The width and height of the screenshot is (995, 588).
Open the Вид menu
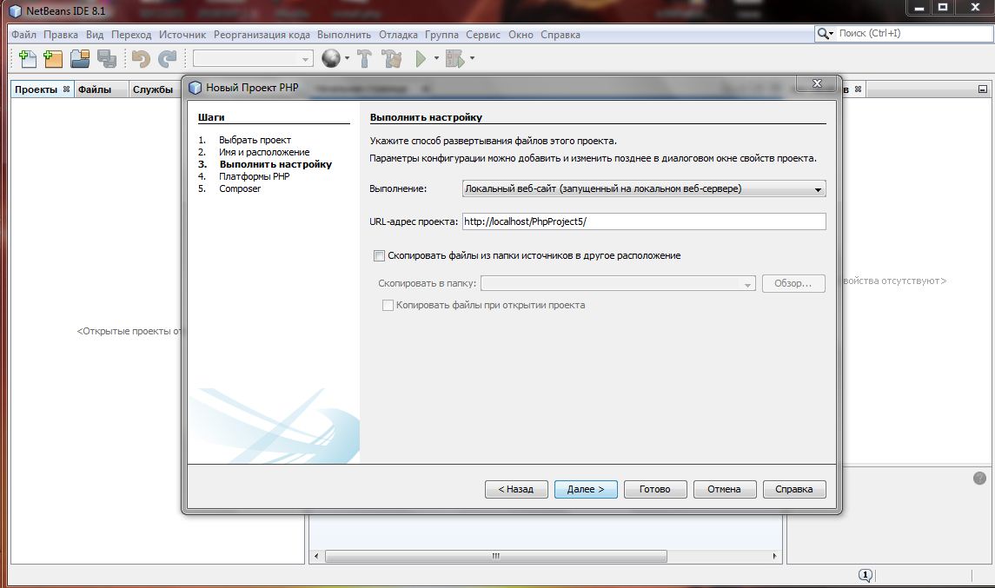[95, 35]
